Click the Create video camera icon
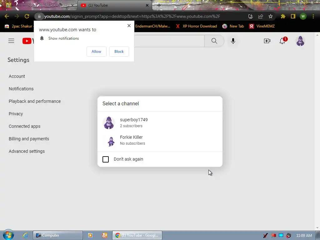Image resolution: width=320 pixels, height=240 pixels. coord(267,41)
